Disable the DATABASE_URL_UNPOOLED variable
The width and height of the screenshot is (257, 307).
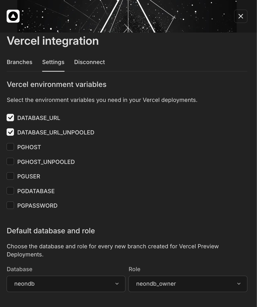pyautogui.click(x=10, y=132)
